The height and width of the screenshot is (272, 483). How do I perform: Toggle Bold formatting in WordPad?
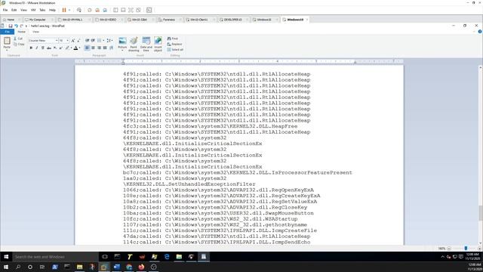(31, 48)
